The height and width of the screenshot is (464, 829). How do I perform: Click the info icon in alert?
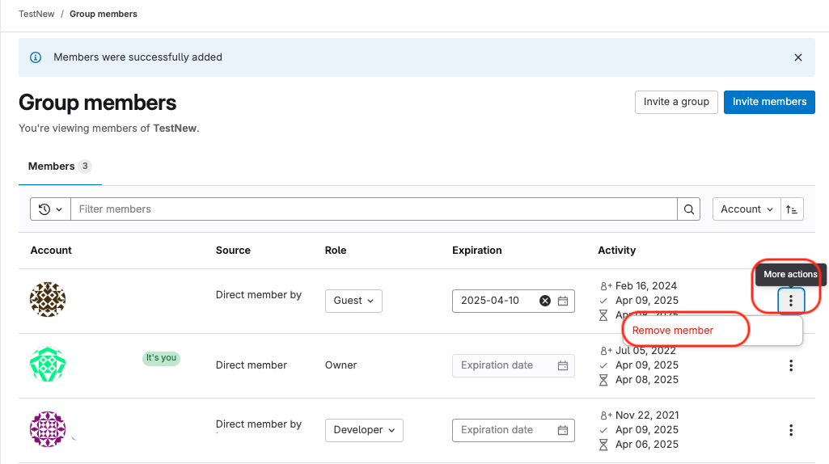36,57
